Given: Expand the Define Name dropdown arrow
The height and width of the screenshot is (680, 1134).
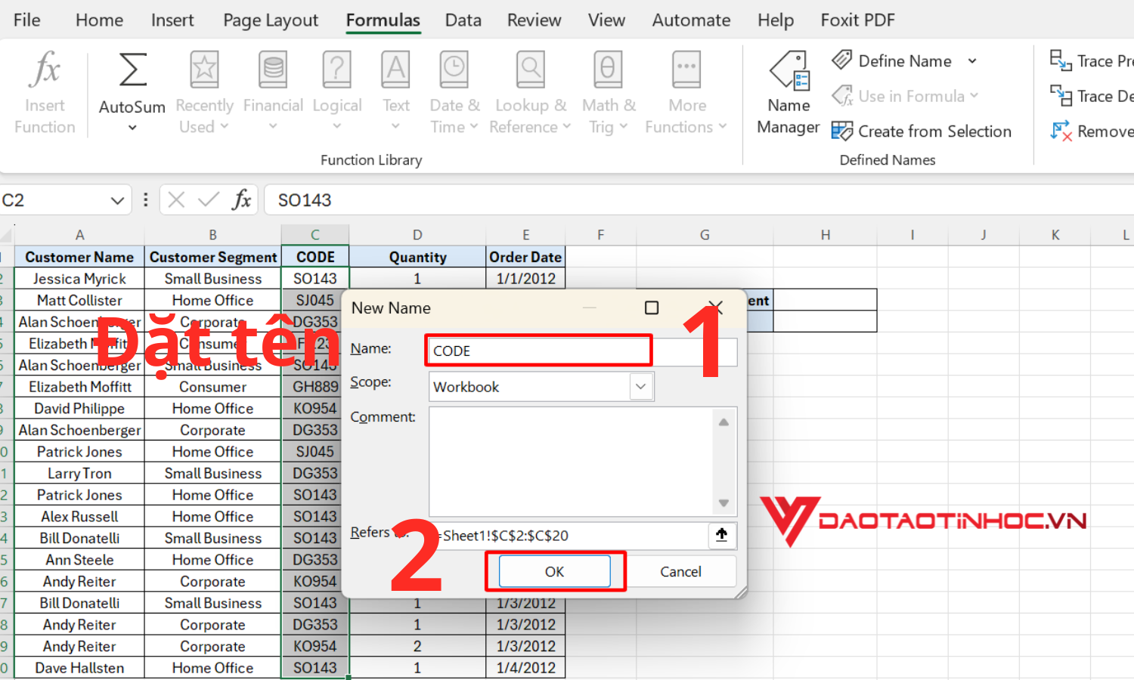Looking at the screenshot, I should tap(972, 61).
